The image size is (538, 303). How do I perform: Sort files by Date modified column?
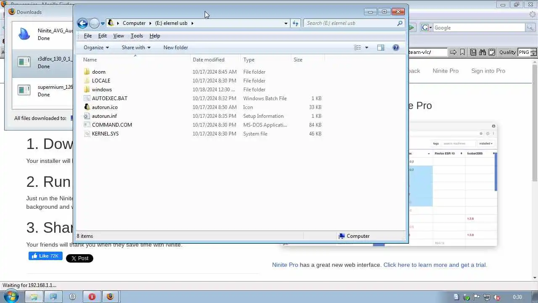pos(215,60)
